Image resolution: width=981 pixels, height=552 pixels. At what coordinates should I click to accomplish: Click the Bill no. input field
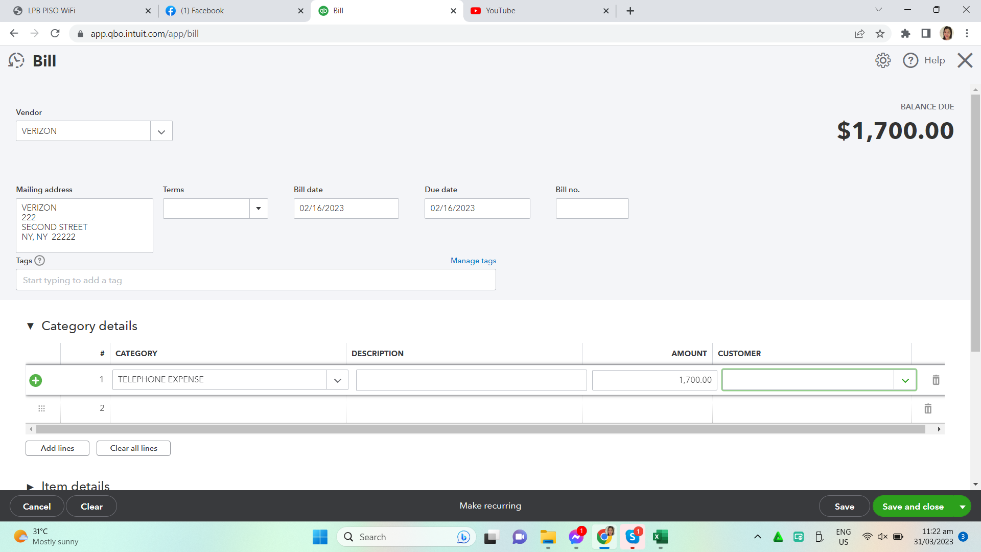click(x=592, y=209)
